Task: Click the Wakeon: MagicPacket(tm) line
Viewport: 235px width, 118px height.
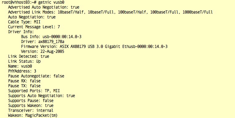Action: coord(33,116)
